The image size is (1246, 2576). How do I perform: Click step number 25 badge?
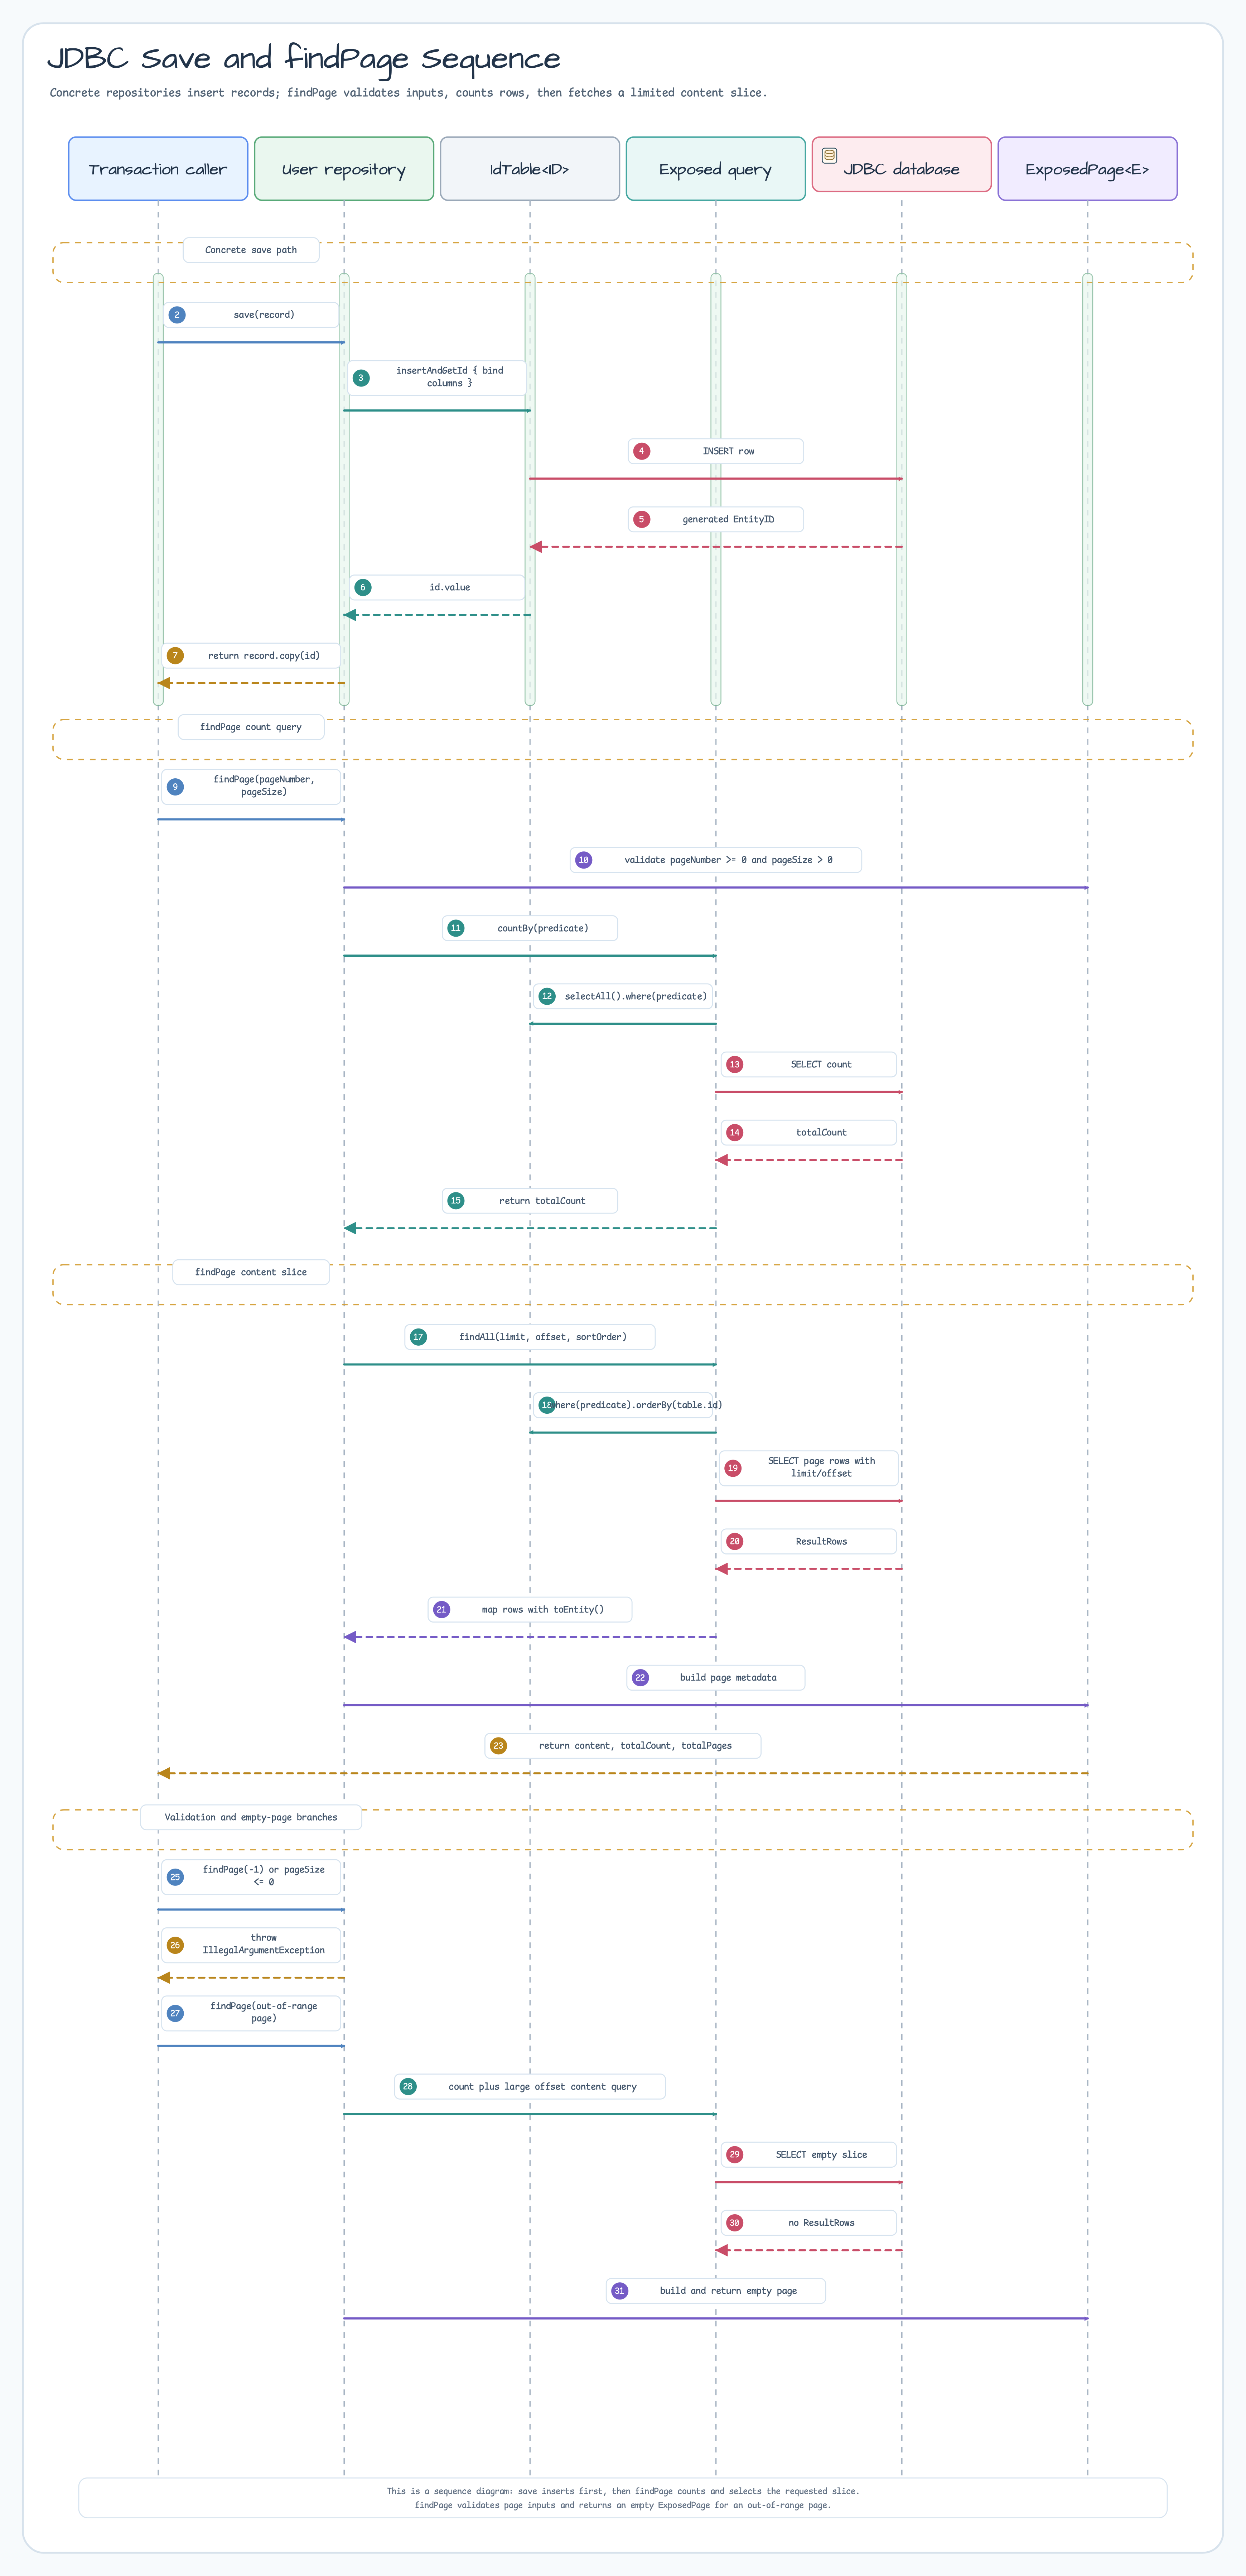click(x=175, y=1877)
